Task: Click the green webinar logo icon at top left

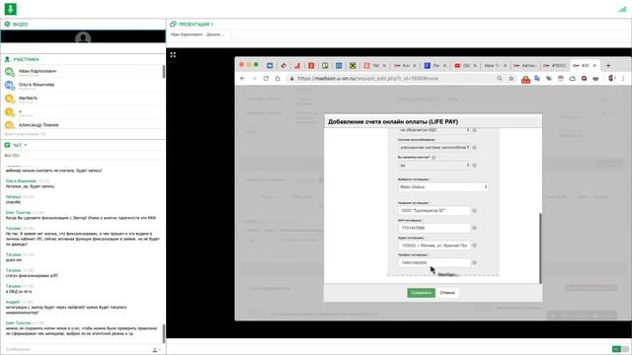Action: [x=11, y=9]
